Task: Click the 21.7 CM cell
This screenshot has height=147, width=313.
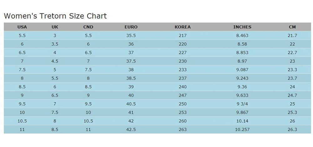Action: pyautogui.click(x=292, y=36)
